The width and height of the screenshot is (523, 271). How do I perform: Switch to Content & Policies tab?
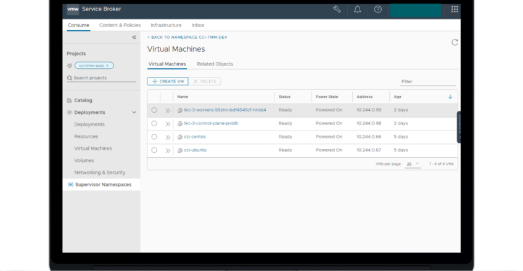120,25
